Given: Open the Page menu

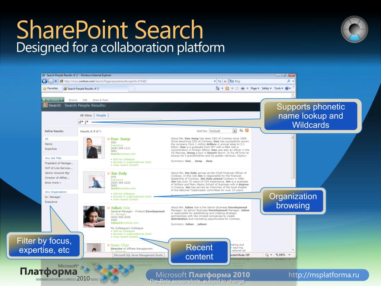Looking at the screenshot, I should click(254, 89).
